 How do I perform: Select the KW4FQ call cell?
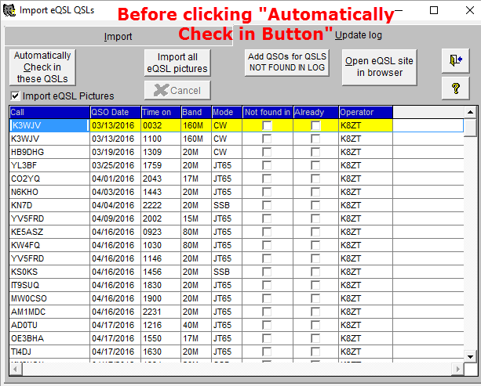coord(49,245)
